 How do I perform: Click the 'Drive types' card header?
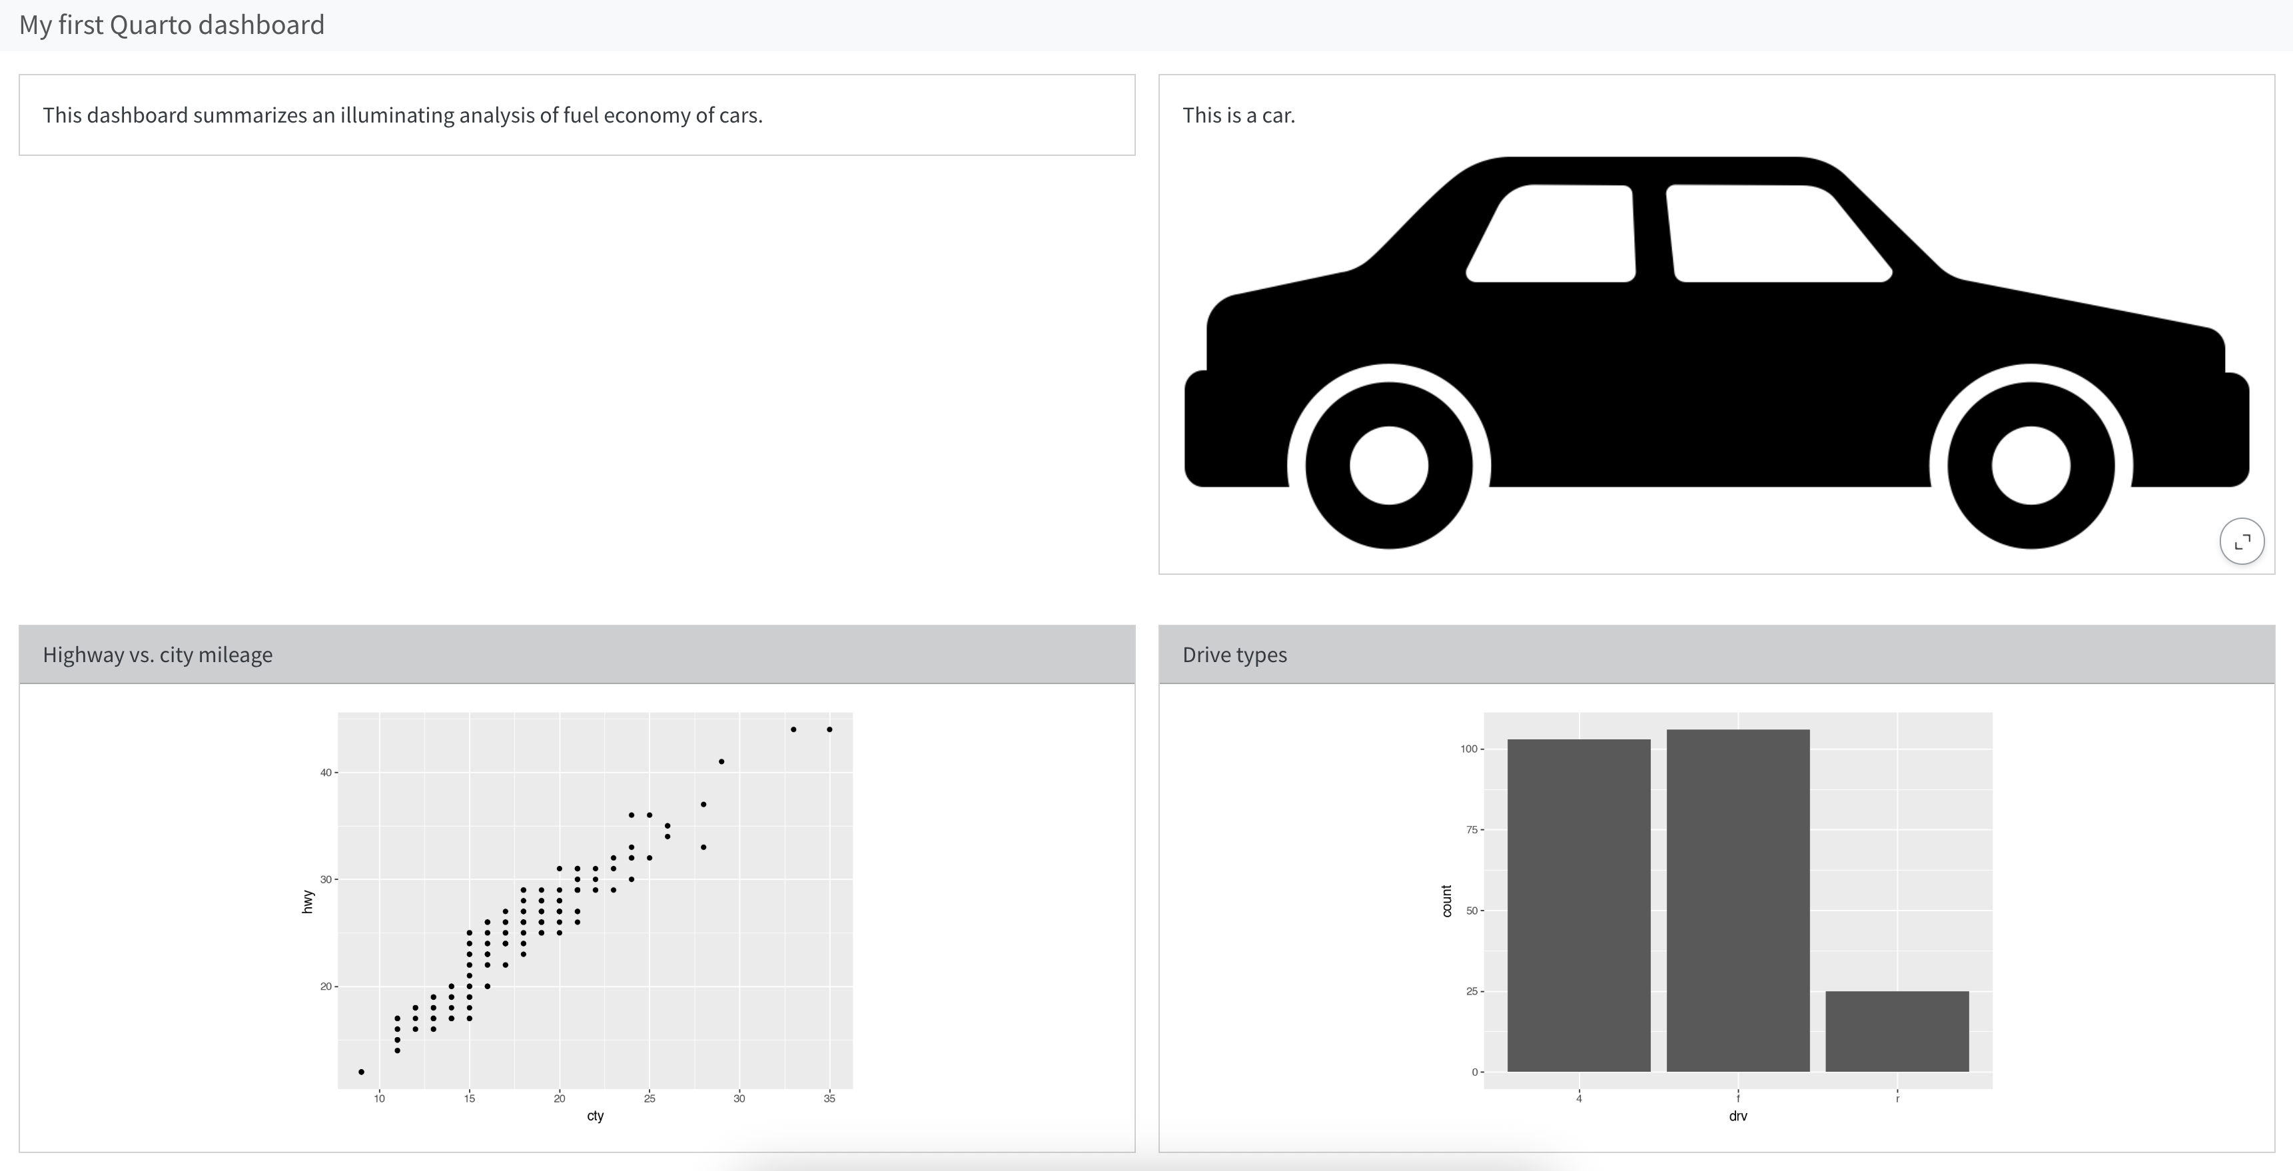[x=1234, y=655]
